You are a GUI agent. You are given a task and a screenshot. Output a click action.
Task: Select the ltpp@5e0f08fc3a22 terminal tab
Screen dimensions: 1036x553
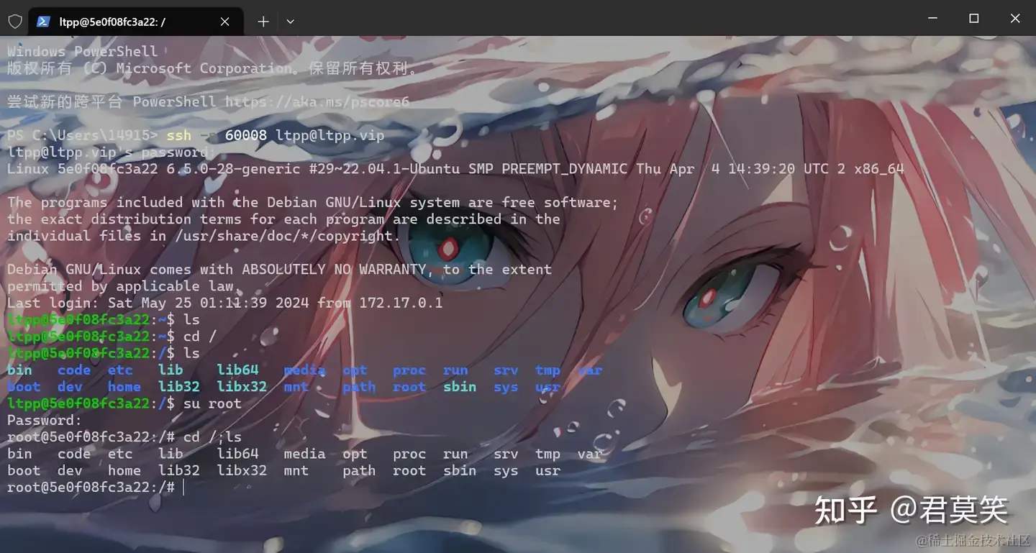[x=135, y=22]
